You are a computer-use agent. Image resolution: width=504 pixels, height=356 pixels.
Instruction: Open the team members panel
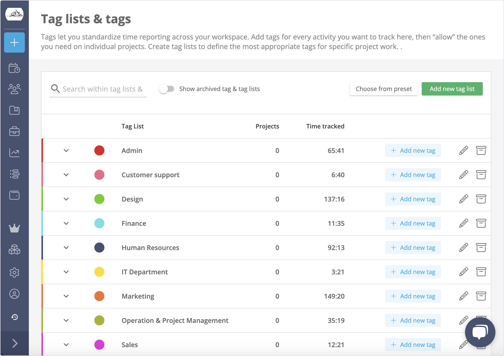(x=14, y=89)
